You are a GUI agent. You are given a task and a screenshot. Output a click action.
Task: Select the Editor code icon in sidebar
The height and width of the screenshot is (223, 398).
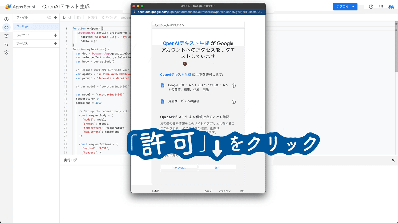(x=6, y=27)
